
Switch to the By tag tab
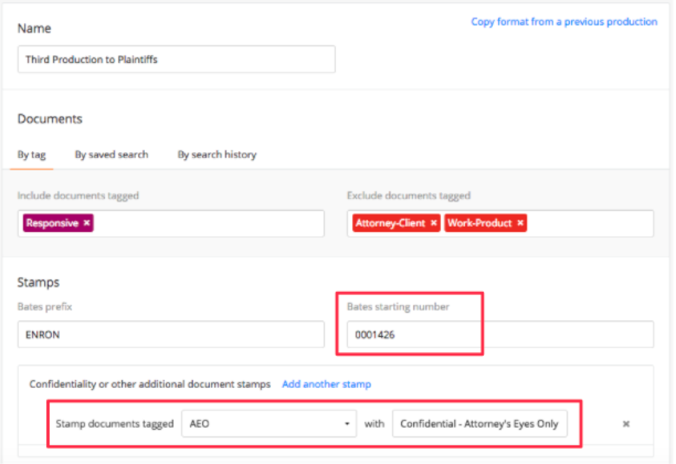[x=31, y=155]
